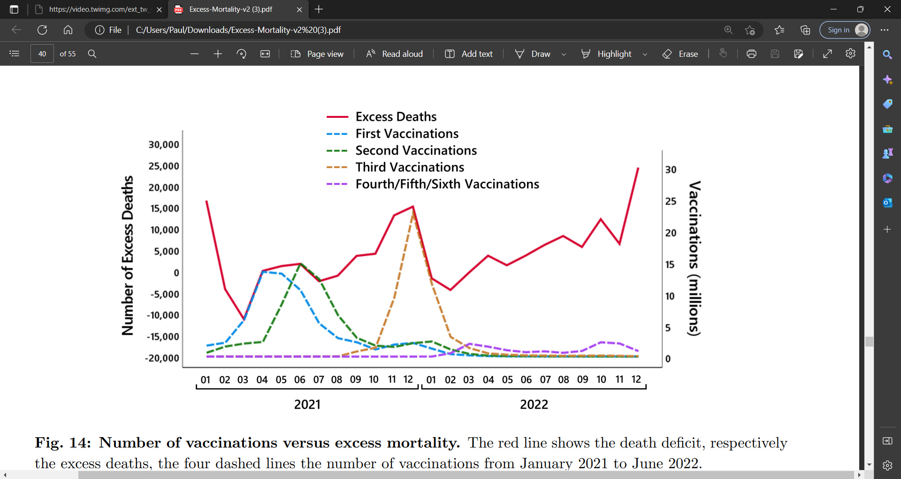Activate the Highlight tool
This screenshot has width=901, height=479.
pos(607,54)
